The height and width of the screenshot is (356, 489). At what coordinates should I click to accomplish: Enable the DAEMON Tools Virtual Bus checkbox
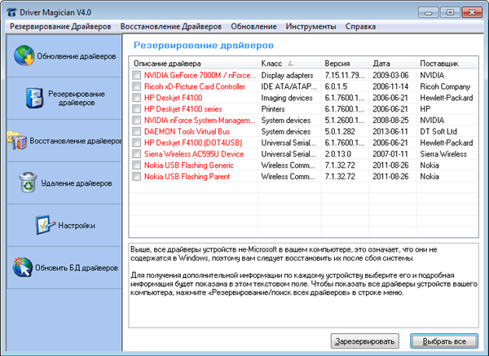pyautogui.click(x=136, y=131)
